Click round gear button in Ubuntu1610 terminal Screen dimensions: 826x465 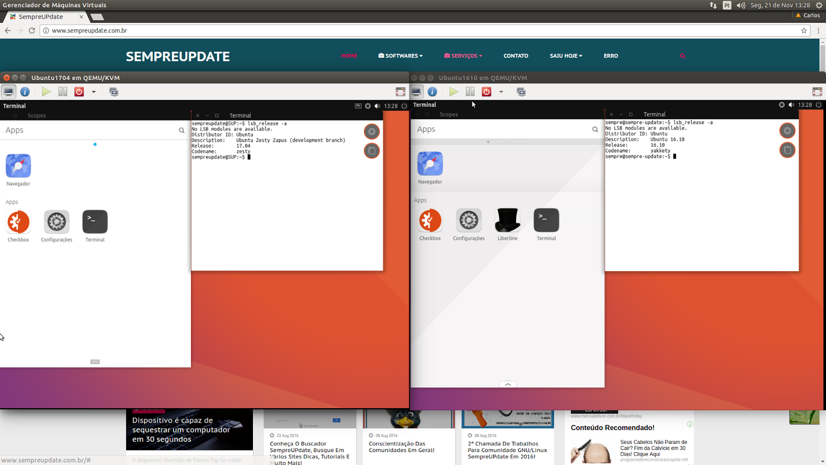[x=787, y=131]
